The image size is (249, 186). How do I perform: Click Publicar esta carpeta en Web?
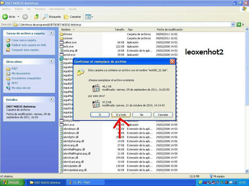coord(29,45)
